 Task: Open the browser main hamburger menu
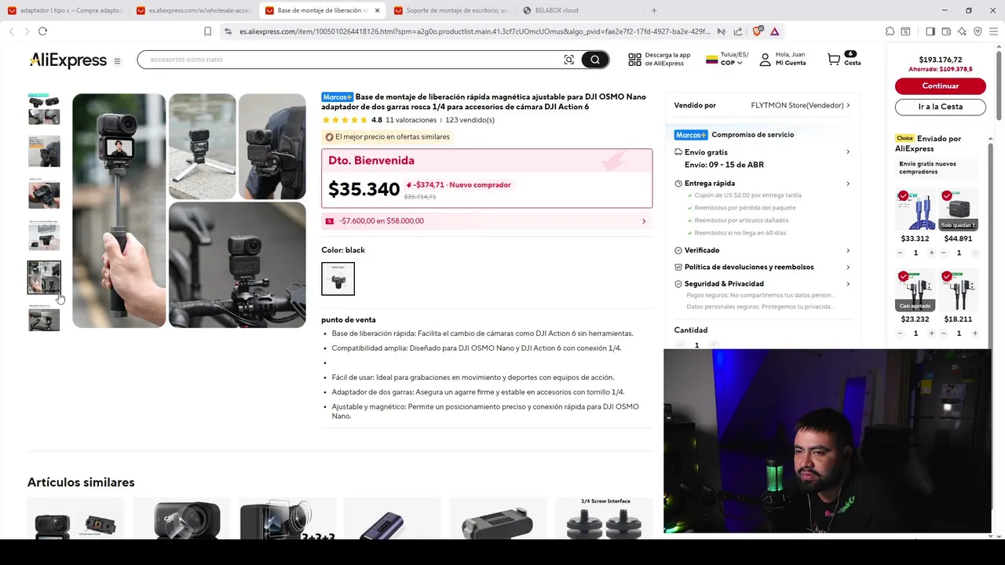[x=993, y=31]
